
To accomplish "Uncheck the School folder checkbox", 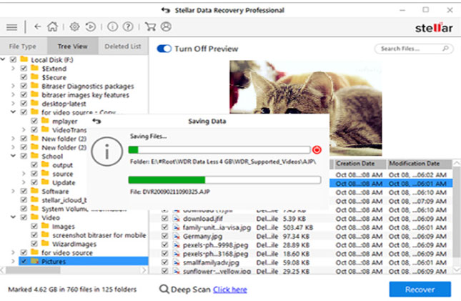I will 24,156.
